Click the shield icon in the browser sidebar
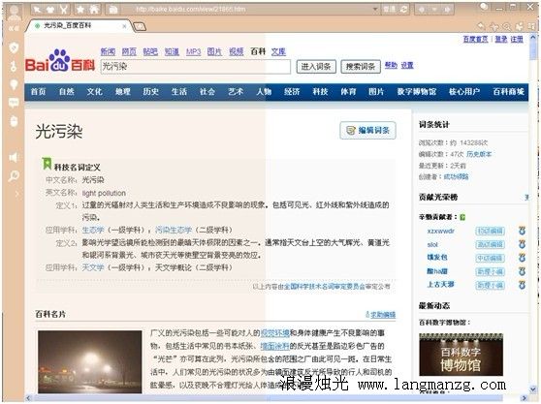The width and height of the screenshot is (541, 404). coord(14,47)
